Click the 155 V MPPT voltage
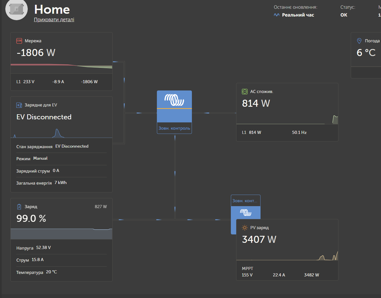The width and height of the screenshot is (381, 298). point(247,275)
